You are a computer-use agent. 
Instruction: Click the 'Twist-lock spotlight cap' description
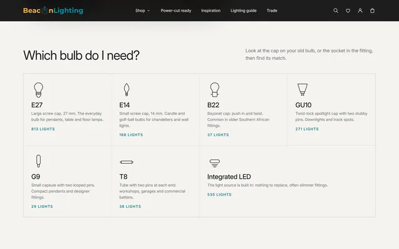point(331,116)
